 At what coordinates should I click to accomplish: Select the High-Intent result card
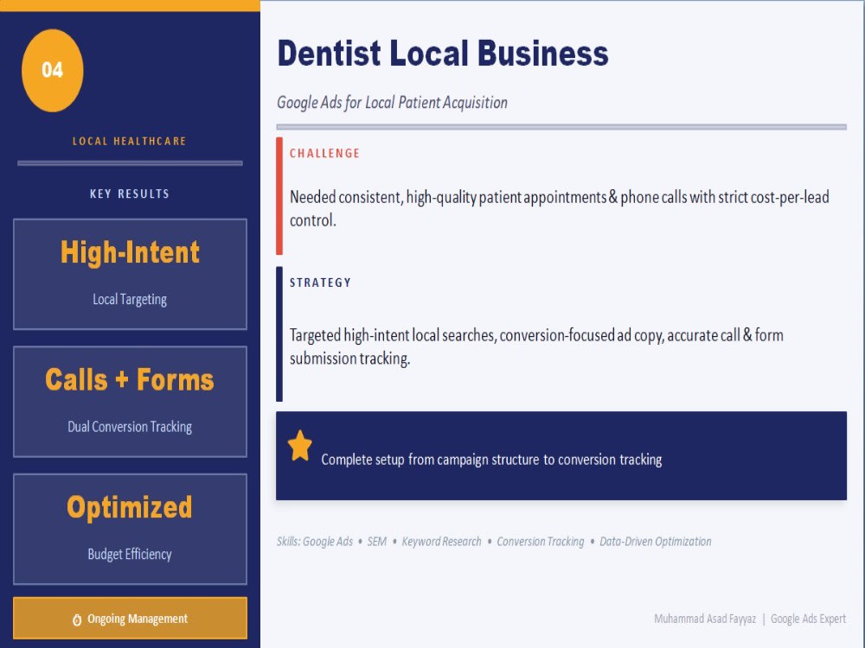(x=131, y=275)
